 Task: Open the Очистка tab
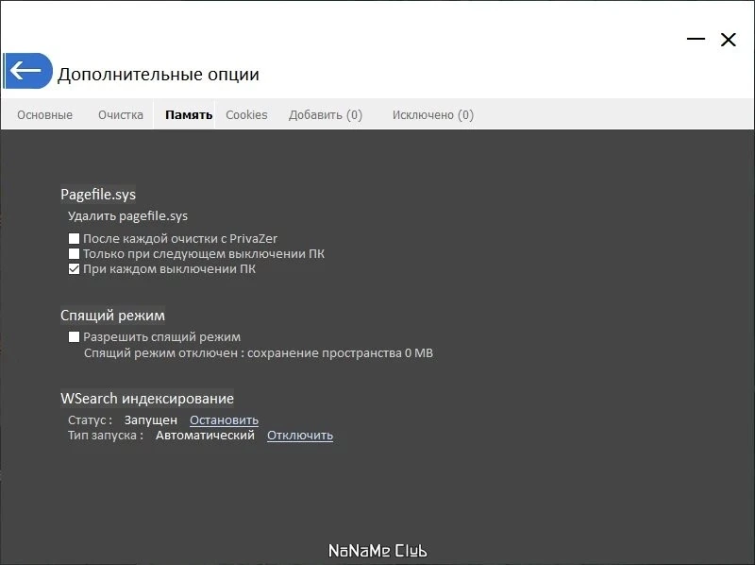[x=121, y=114]
